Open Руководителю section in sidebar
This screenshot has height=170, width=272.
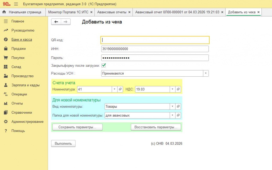click(23, 30)
